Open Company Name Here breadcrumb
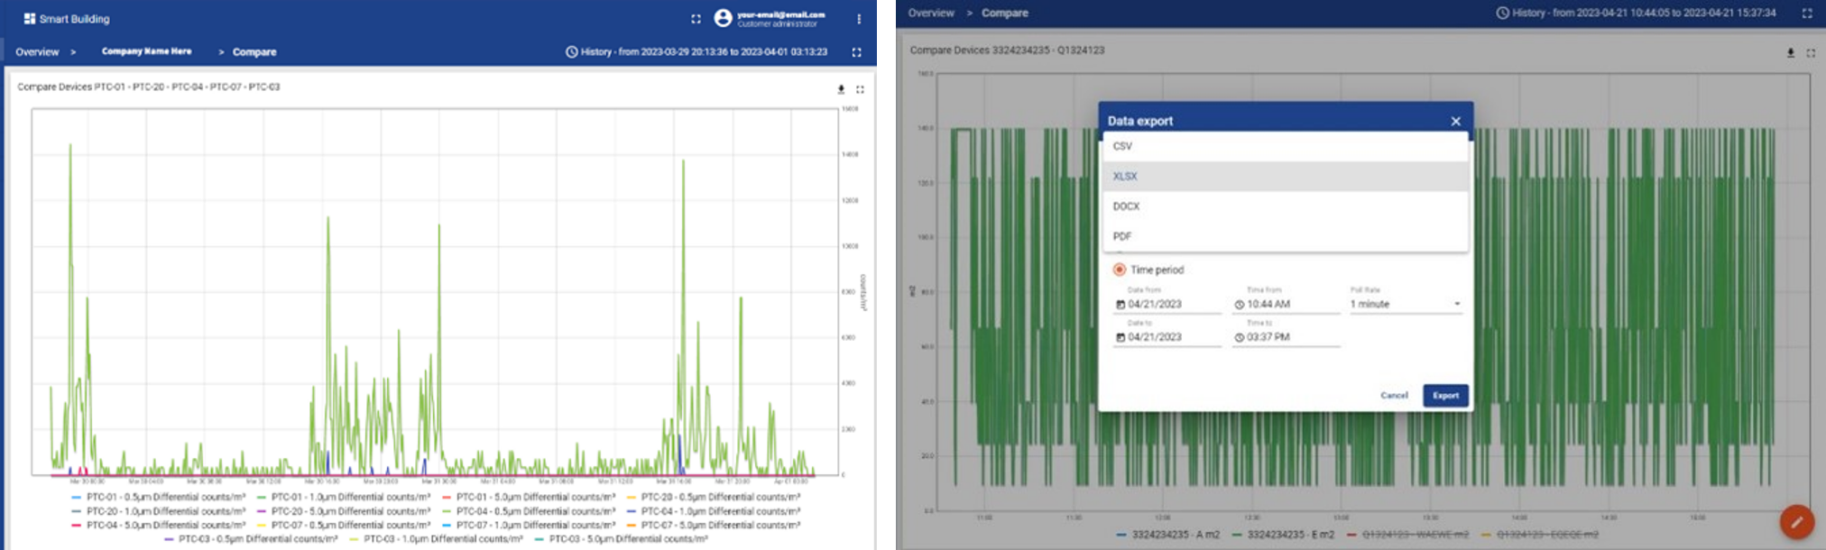This screenshot has width=1826, height=550. [146, 51]
